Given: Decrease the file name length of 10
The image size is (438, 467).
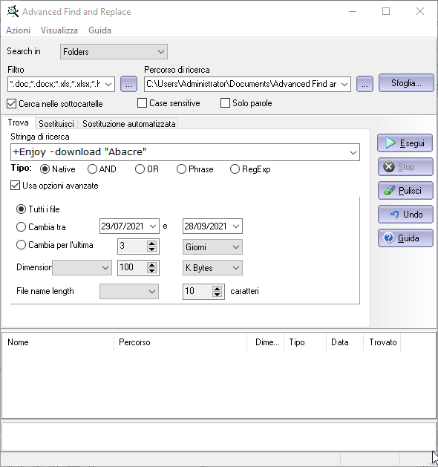Looking at the screenshot, I should coord(218,294).
